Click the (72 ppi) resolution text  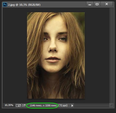pos(63,105)
